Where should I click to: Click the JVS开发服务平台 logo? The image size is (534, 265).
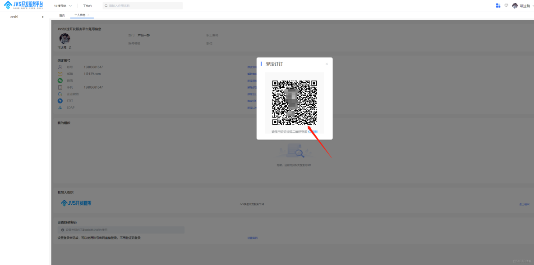23,5
